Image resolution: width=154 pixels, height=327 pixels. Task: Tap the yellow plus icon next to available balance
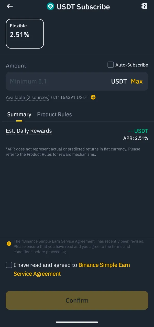pyautogui.click(x=93, y=97)
